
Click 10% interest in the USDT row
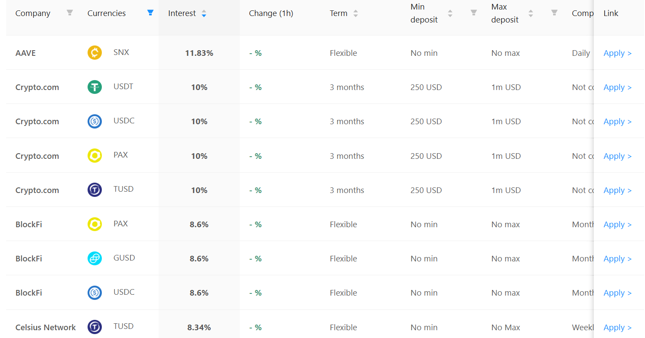[x=199, y=87]
